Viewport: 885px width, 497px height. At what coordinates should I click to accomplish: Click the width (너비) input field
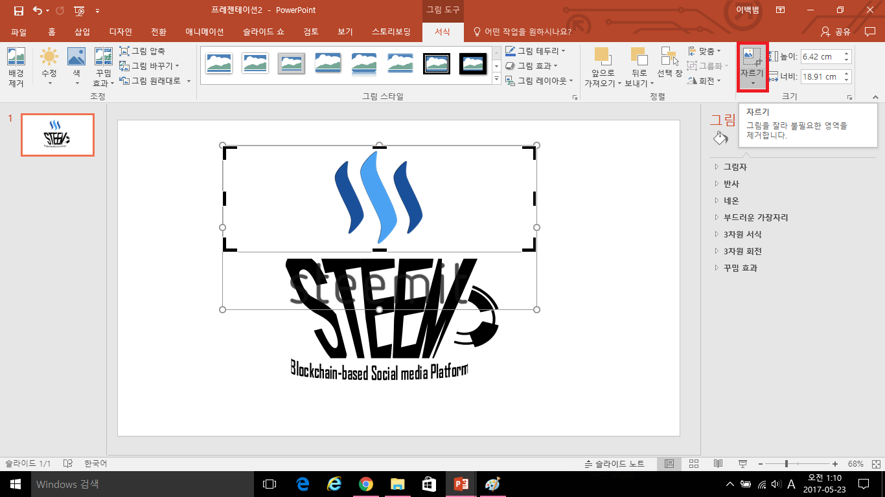click(822, 77)
